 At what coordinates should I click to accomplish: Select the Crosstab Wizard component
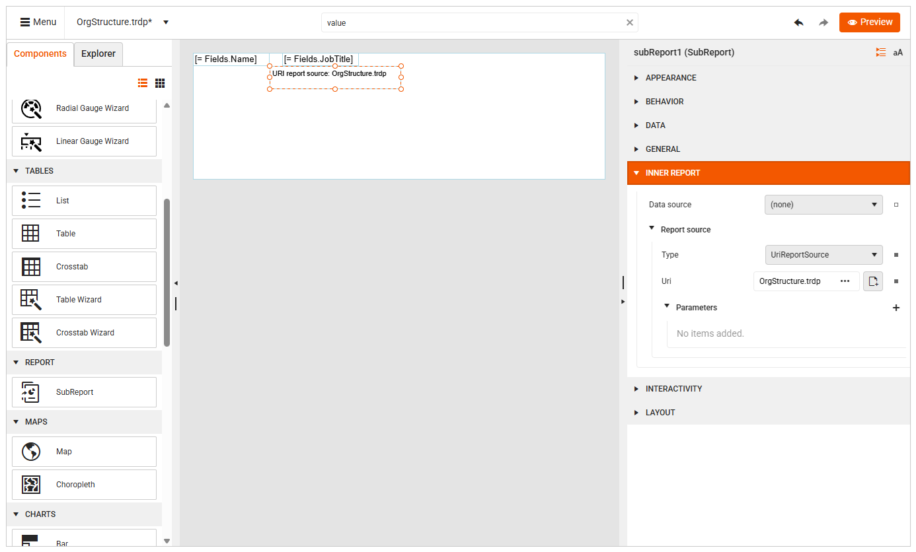click(x=84, y=333)
